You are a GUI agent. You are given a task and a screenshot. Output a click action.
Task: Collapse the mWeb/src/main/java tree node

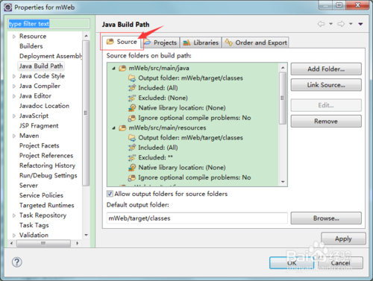pos(113,69)
